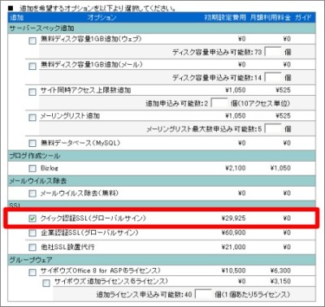The height and width of the screenshot is (307, 325).
Task: Focus the メーリングリスト最大数申込み可能数 input field
Action: pos(273,128)
